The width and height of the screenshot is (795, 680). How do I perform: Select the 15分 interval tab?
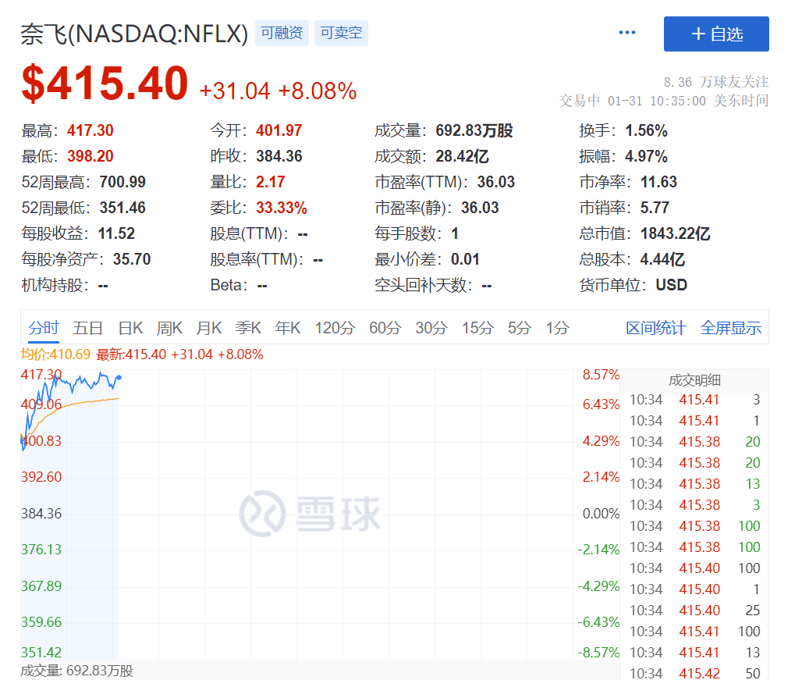(477, 328)
